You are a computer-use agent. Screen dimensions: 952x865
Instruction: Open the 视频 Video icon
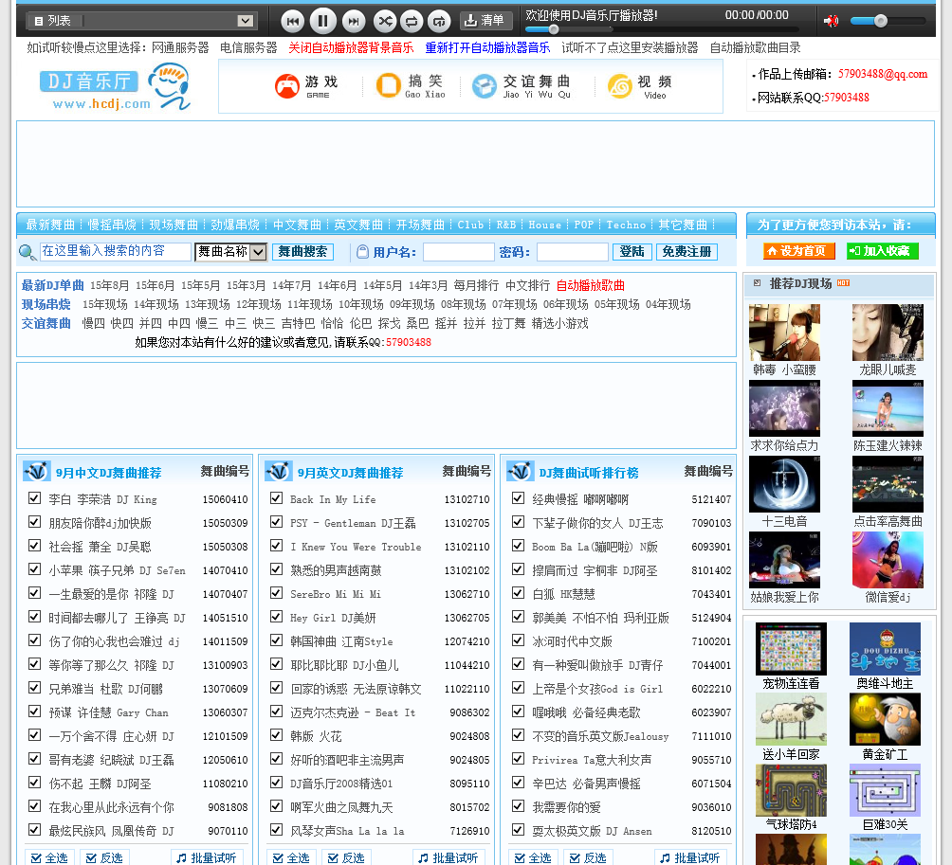coord(639,86)
